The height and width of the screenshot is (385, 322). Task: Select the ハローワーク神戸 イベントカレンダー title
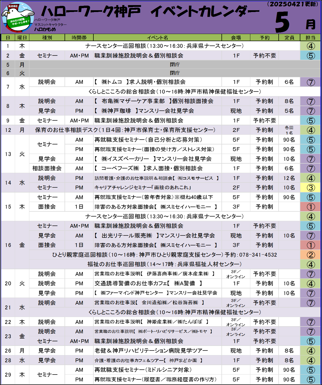point(150,11)
